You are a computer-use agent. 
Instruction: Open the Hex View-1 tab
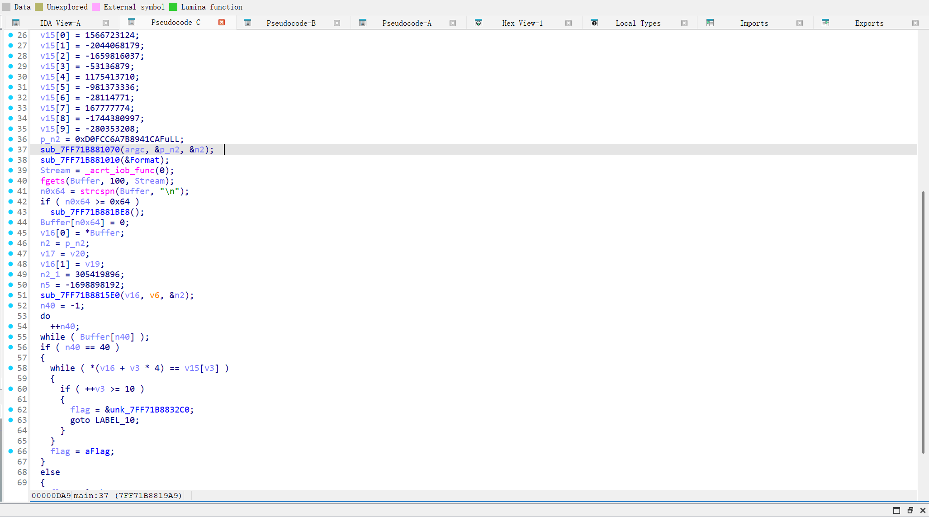click(x=522, y=23)
